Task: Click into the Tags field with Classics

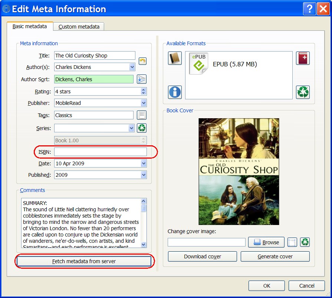Action: click(94, 115)
